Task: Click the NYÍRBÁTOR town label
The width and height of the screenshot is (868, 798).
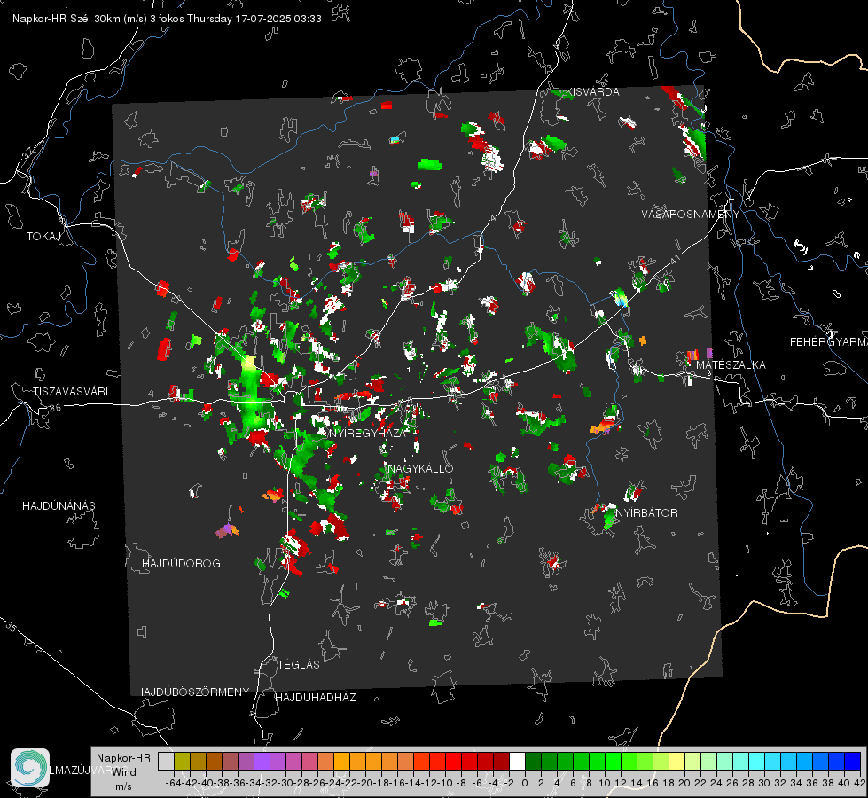Action: (x=646, y=513)
